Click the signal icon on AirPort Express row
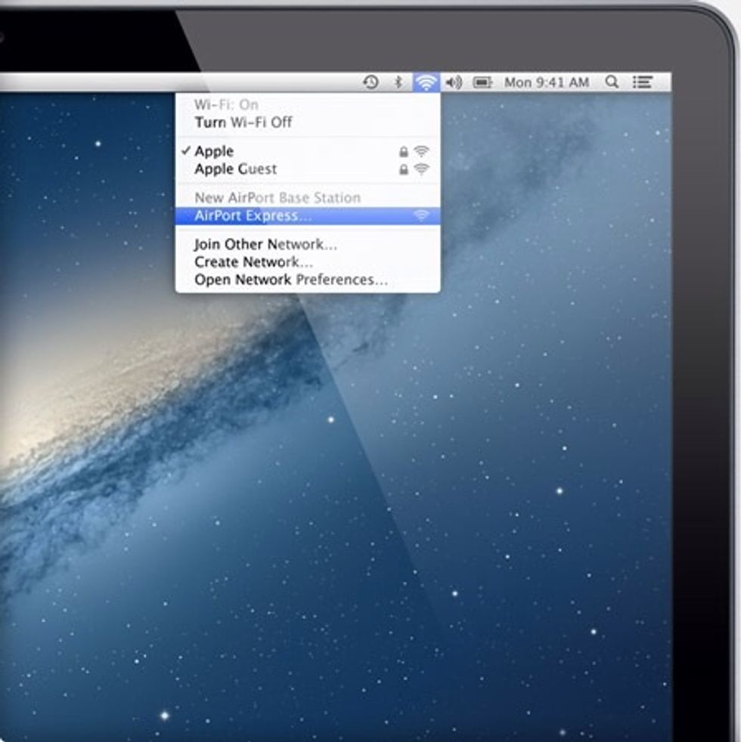Viewport: 741px width, 742px height. [x=421, y=216]
